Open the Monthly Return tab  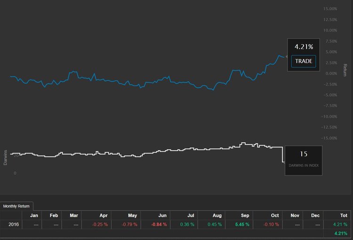16,206
